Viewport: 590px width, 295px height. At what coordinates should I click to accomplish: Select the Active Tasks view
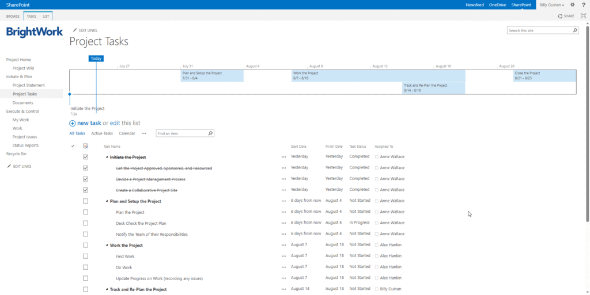102,133
